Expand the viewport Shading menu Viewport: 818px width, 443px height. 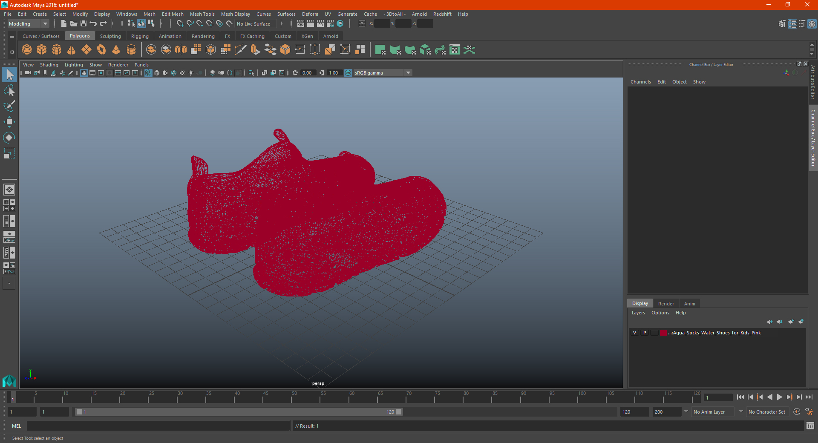[49, 65]
